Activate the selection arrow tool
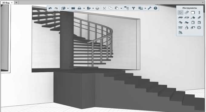The width and height of the screenshot is (206, 112). click(x=180, y=13)
